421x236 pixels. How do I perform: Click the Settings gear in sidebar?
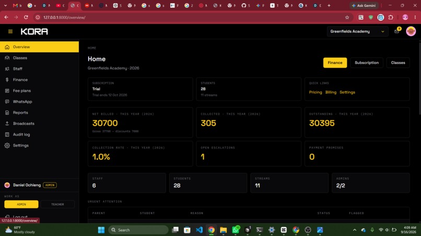tap(7, 145)
